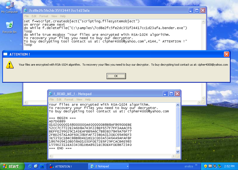Open File menu in 7cd8e2fc script window

[27, 16]
